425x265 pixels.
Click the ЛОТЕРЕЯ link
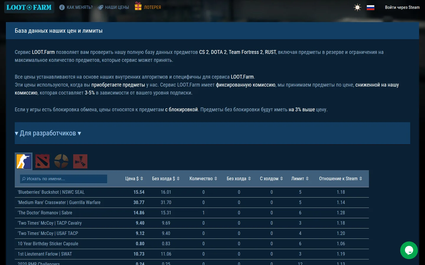(x=152, y=7)
